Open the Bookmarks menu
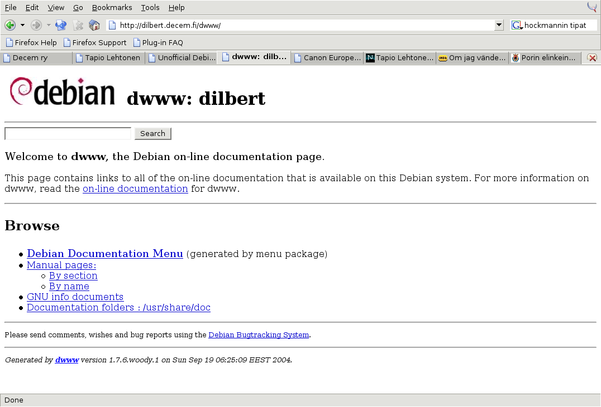Image resolution: width=601 pixels, height=407 pixels. [112, 7]
